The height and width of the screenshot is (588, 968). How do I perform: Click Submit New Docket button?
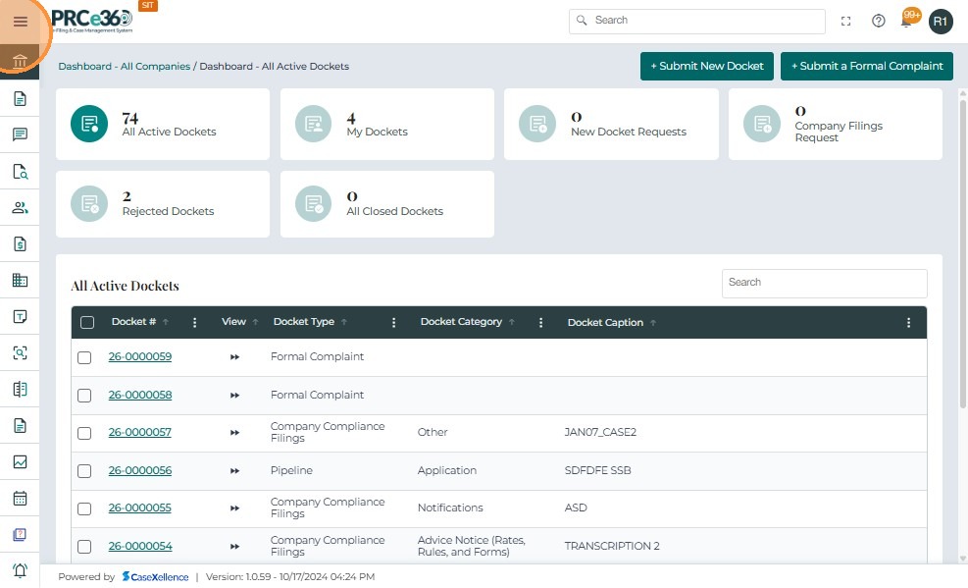(x=706, y=66)
